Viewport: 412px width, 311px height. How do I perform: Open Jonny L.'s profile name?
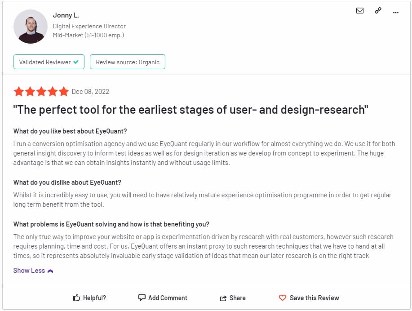(66, 15)
